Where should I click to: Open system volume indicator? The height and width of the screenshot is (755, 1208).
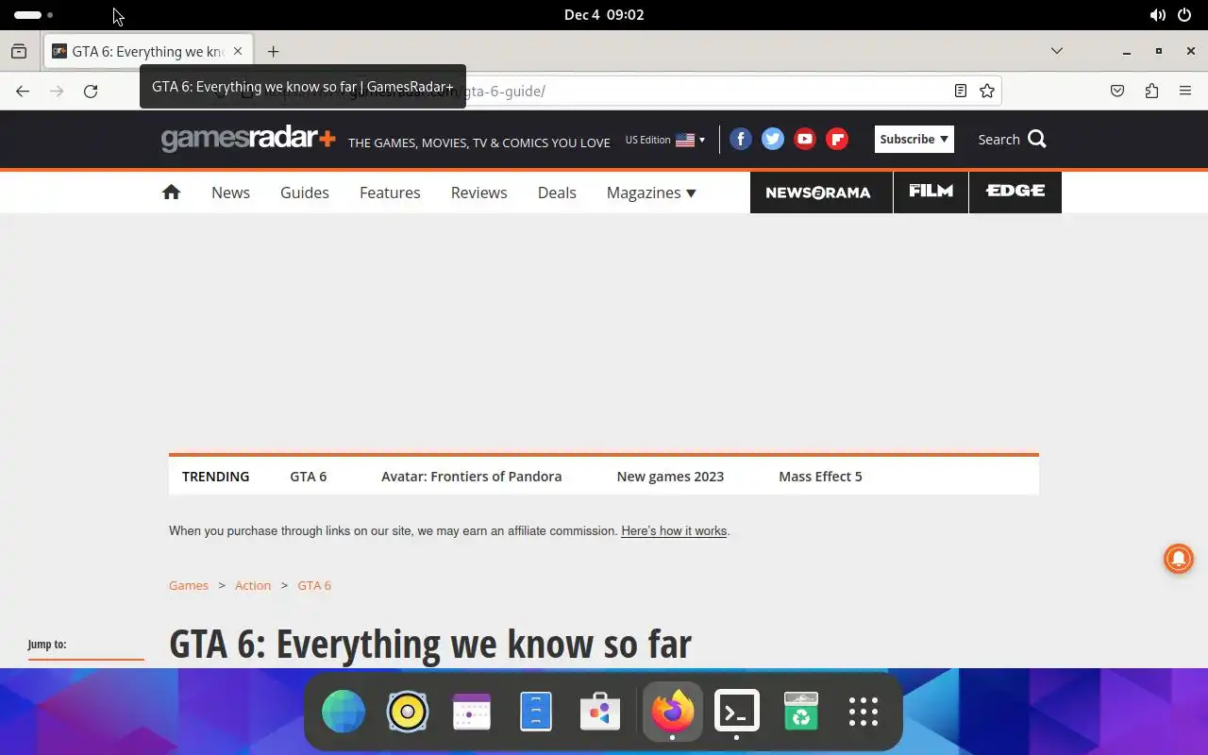[x=1157, y=15]
